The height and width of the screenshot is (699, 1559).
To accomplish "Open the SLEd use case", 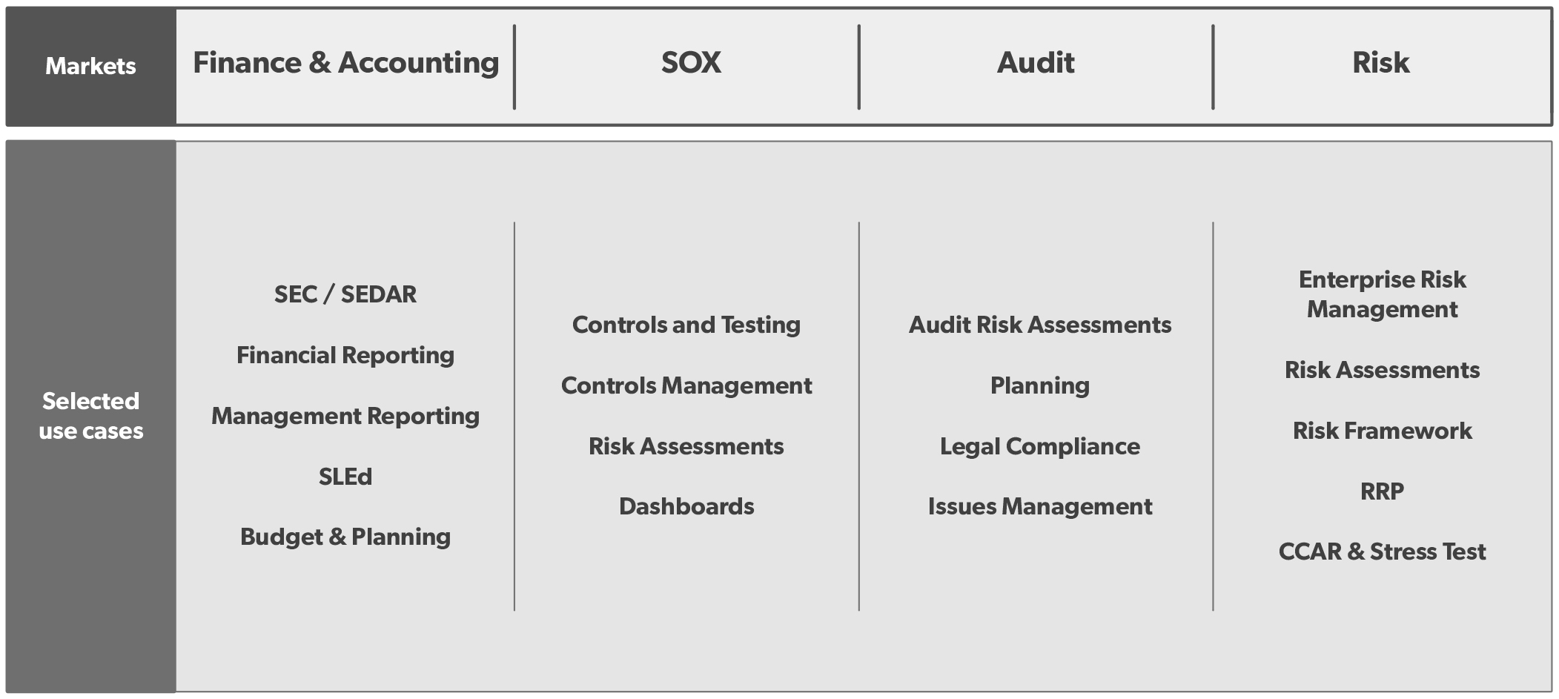I will pos(345,477).
